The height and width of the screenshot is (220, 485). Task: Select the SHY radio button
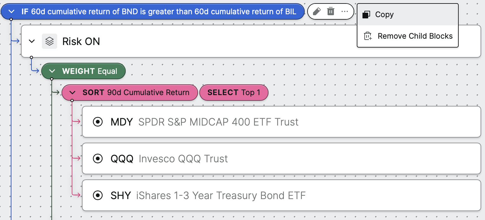click(98, 196)
